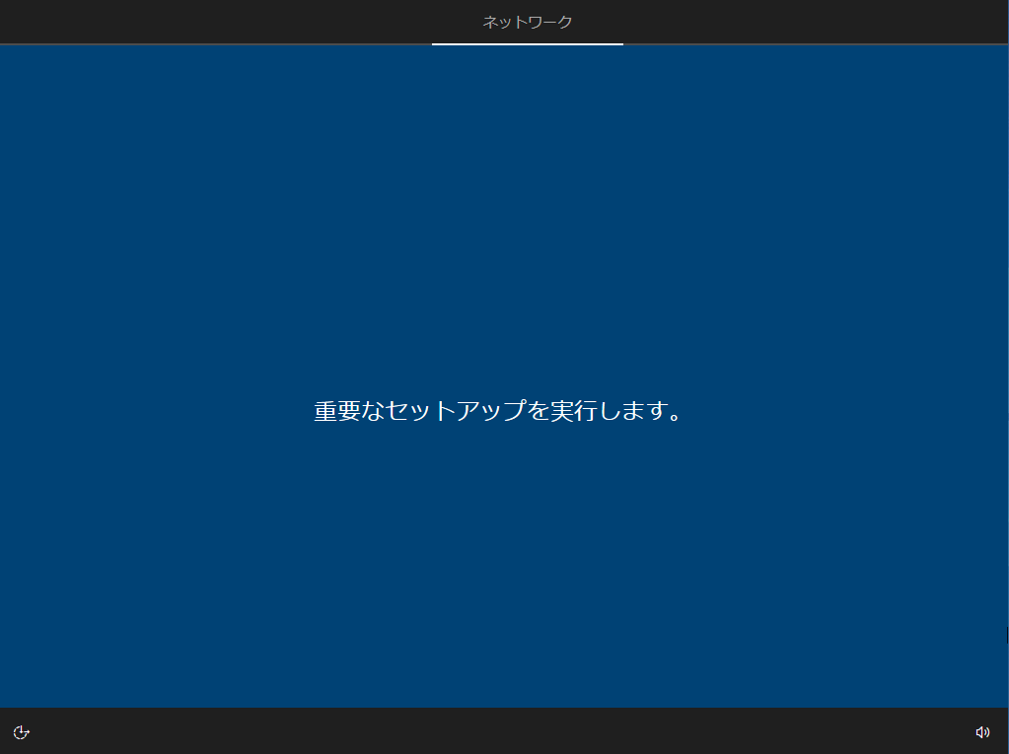Click the 重要なセットアップを実行します。 text

pyautogui.click(x=499, y=411)
